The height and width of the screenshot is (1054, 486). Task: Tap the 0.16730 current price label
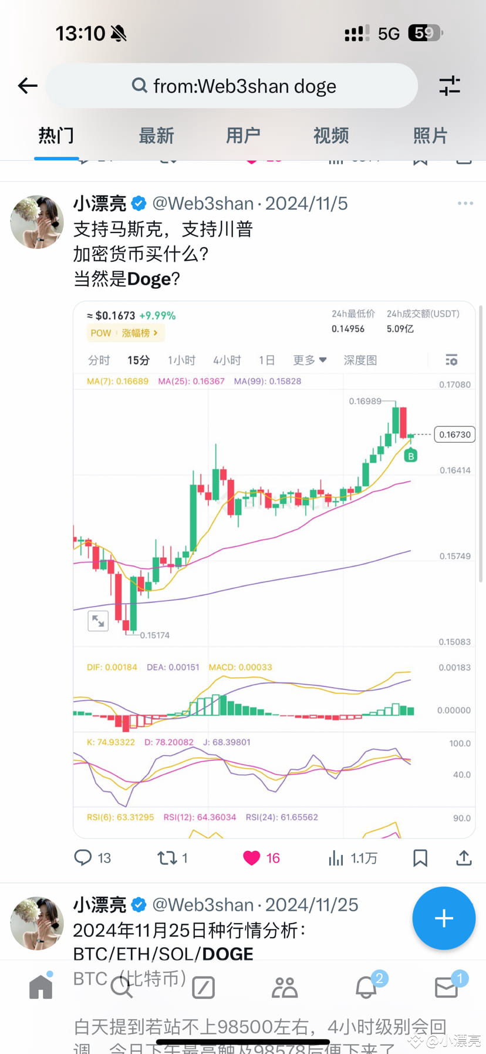pos(455,435)
